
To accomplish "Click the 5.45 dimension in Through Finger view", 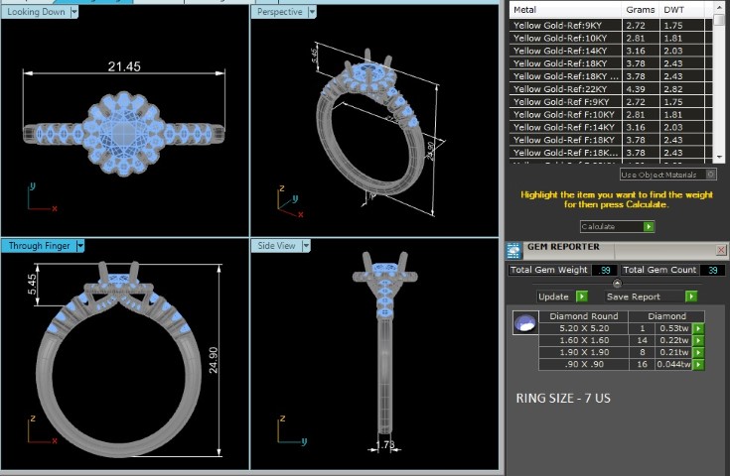I will click(x=31, y=285).
